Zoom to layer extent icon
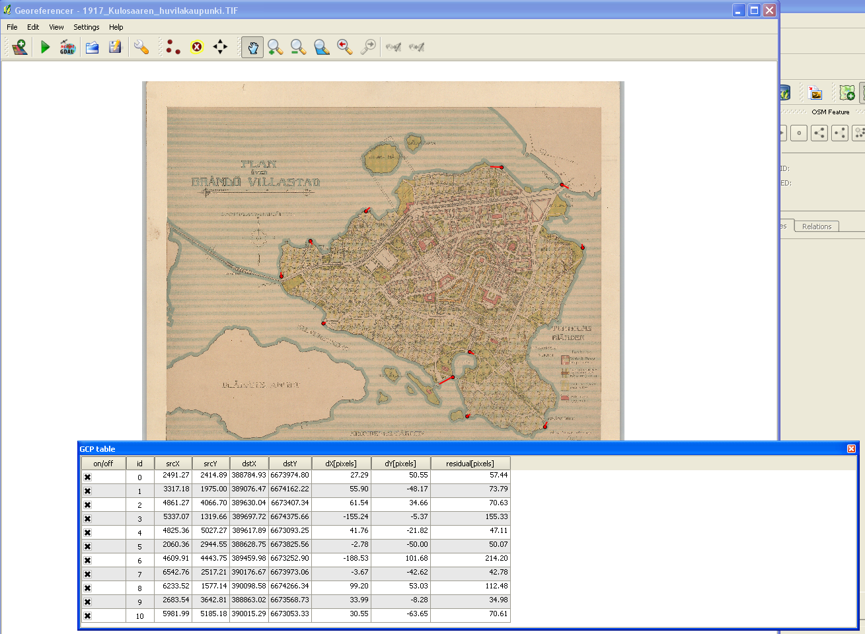The image size is (865, 634). click(322, 47)
